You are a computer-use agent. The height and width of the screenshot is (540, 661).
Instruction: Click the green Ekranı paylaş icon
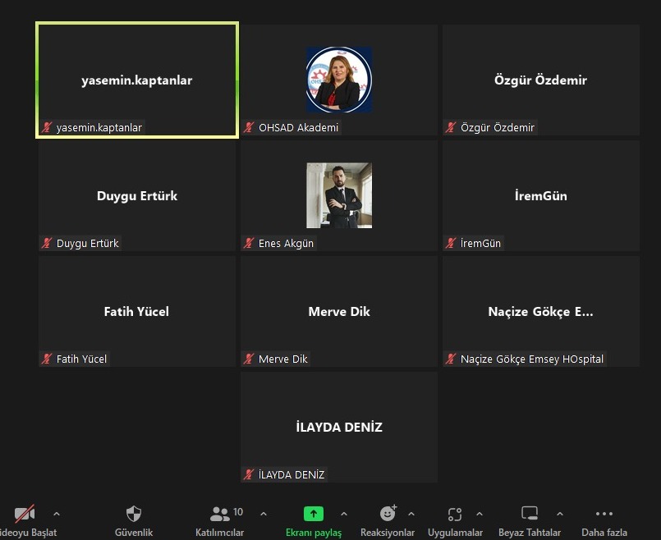[x=313, y=514]
